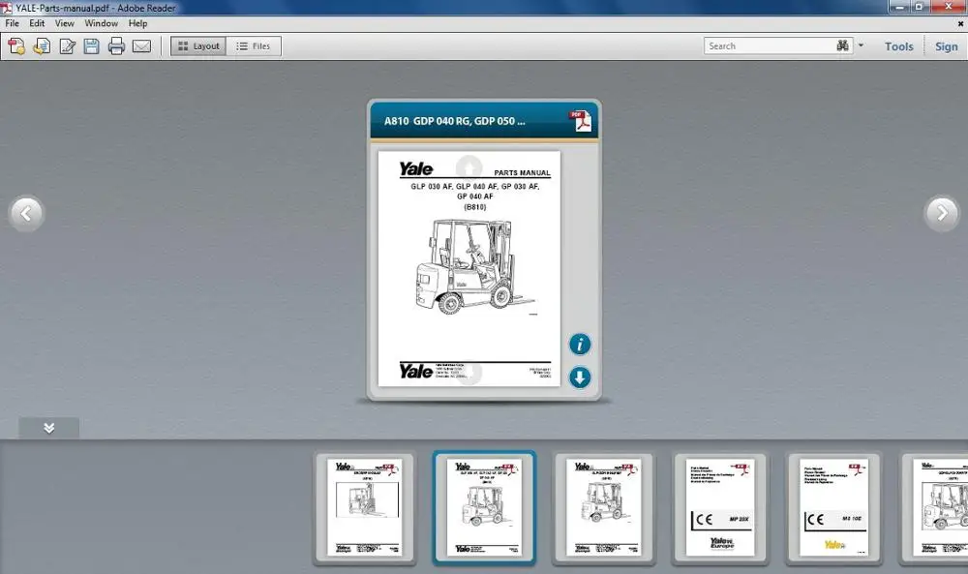Open the Sign pane

click(x=946, y=46)
